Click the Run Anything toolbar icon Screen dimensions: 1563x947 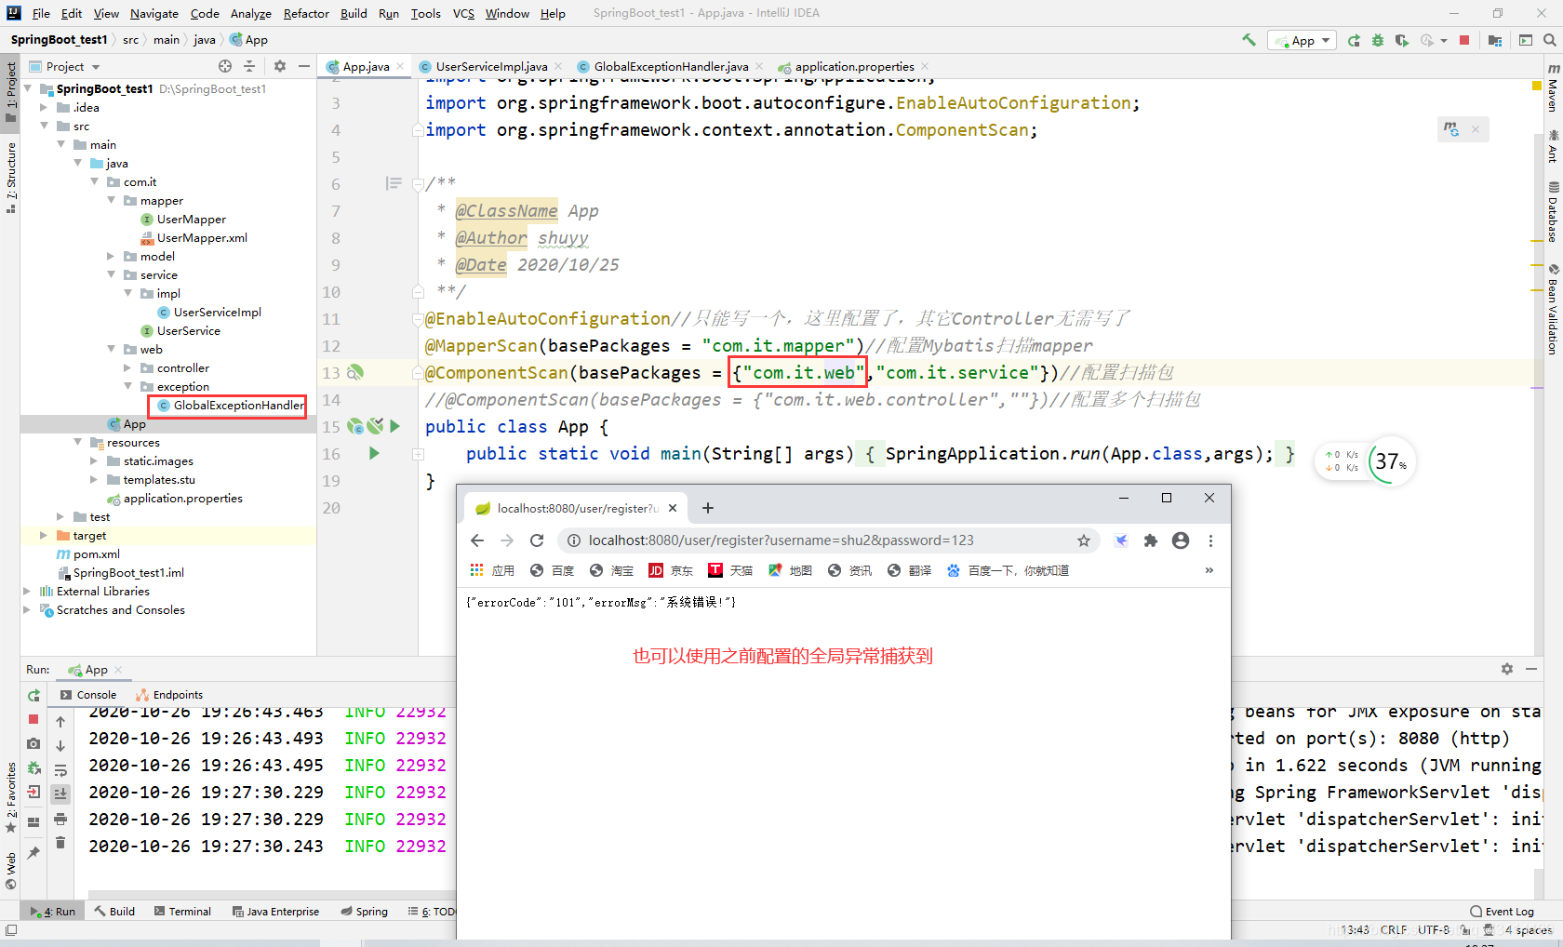click(1525, 40)
